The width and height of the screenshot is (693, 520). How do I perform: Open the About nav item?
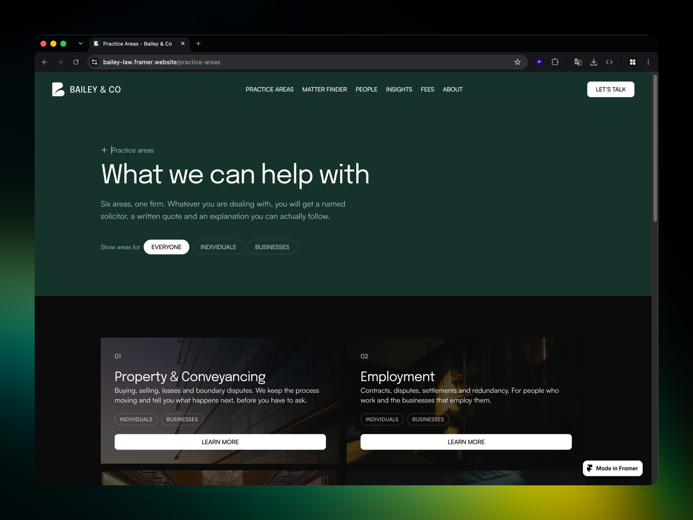click(453, 89)
